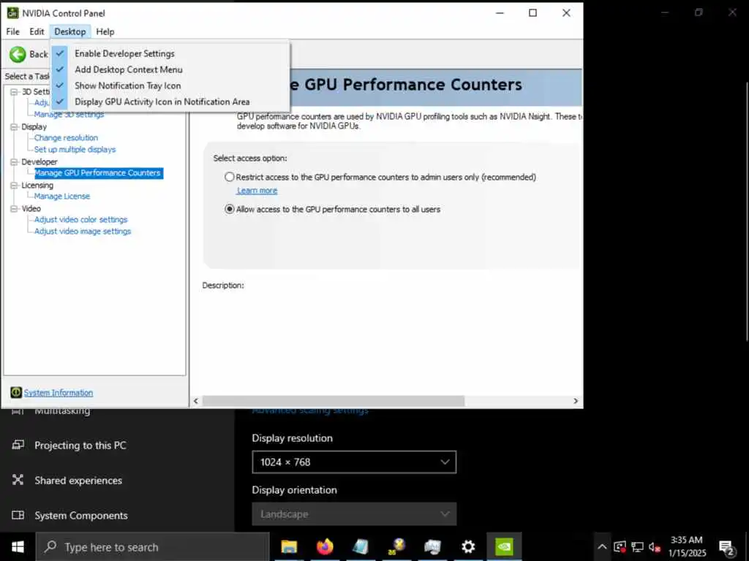Click the security tray icon with red dot

(620, 546)
